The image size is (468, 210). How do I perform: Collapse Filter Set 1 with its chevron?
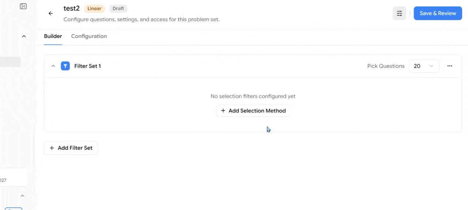[x=53, y=66]
